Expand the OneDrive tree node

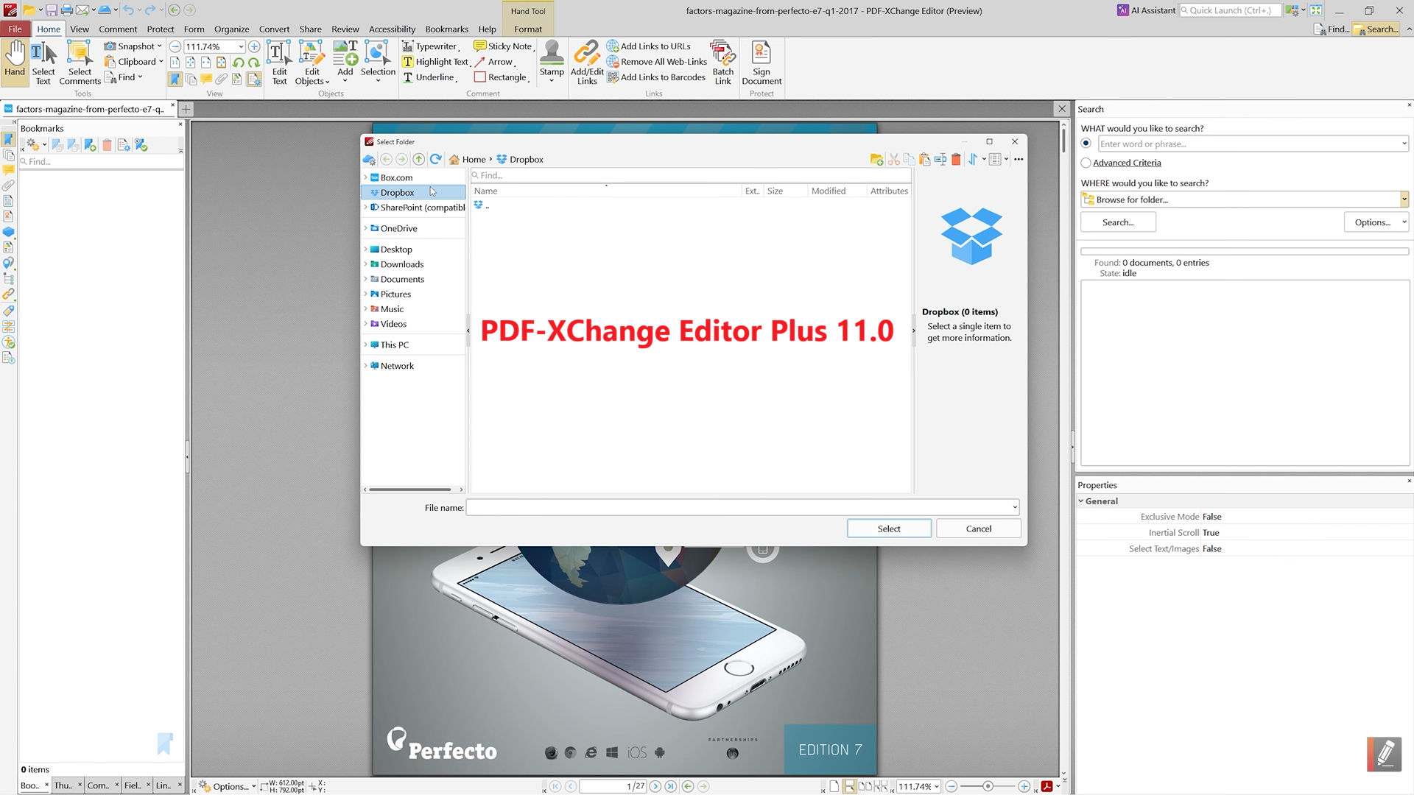(365, 228)
